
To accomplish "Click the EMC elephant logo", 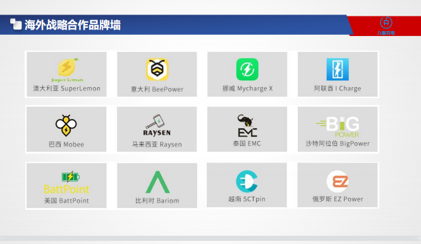I will 247,126.
